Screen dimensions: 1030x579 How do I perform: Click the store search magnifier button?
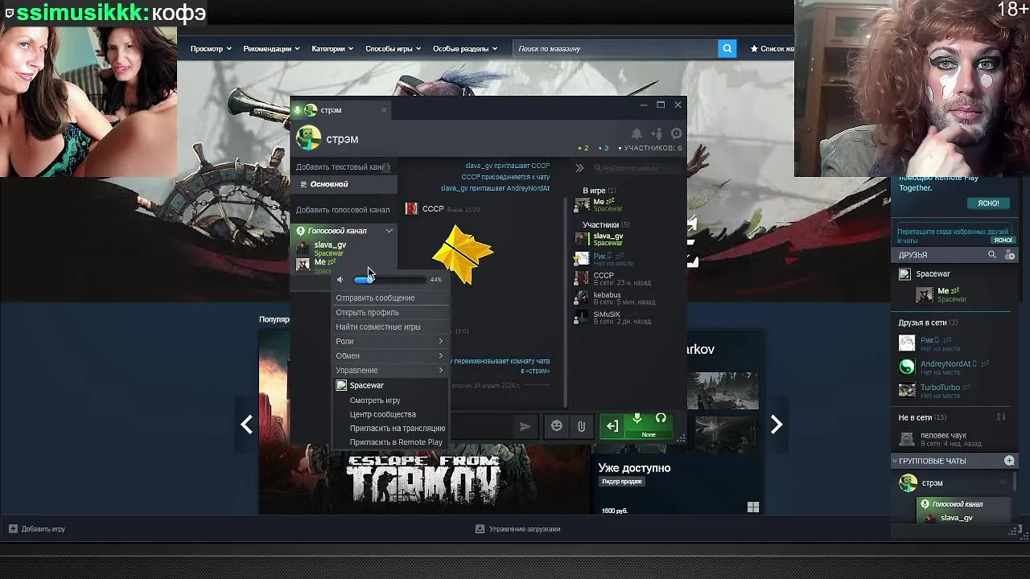(727, 49)
